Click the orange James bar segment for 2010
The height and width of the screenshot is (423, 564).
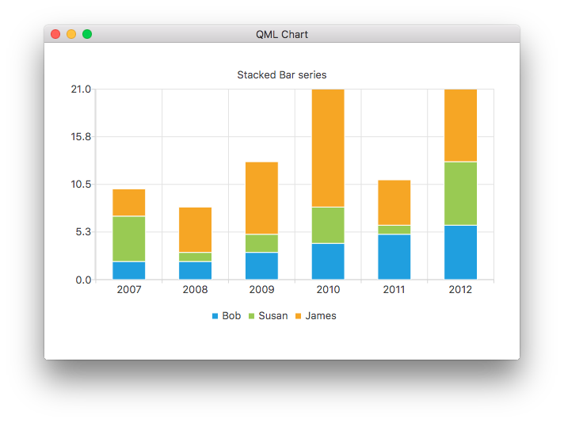(x=328, y=148)
